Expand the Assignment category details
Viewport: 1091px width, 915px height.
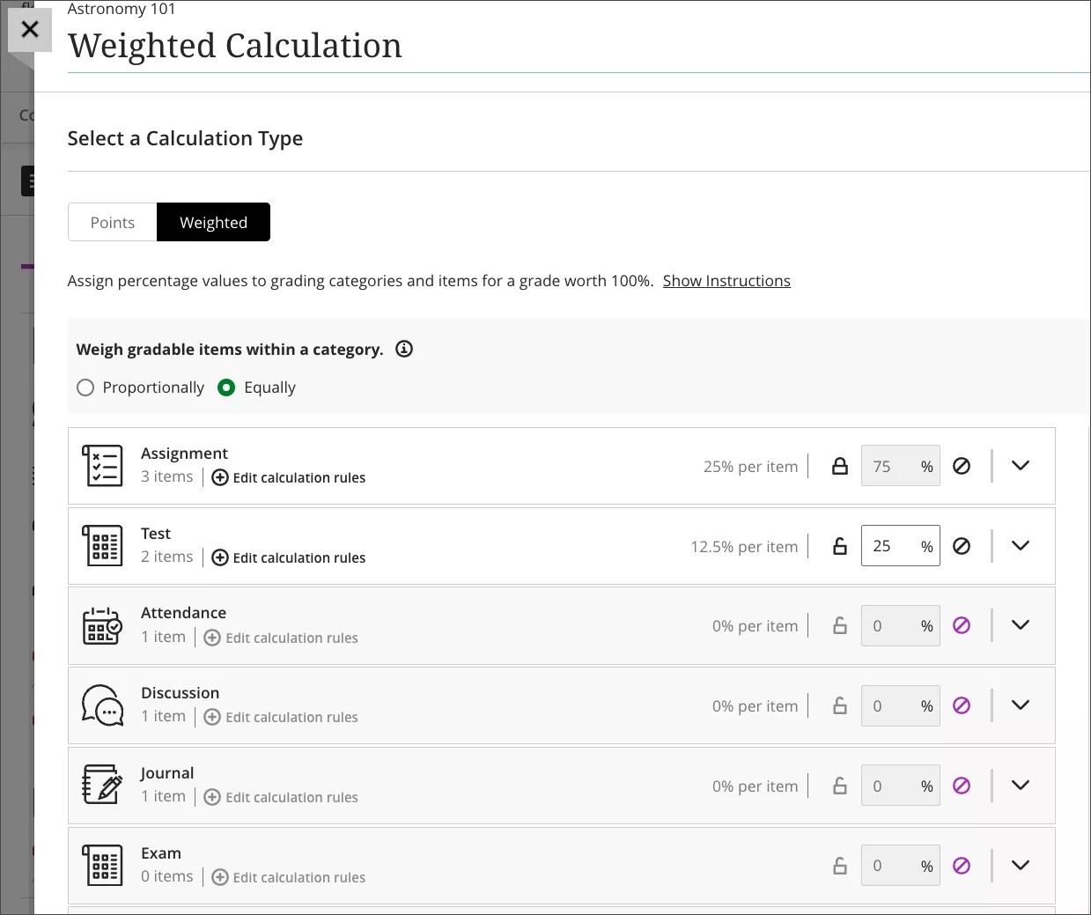pos(1020,465)
